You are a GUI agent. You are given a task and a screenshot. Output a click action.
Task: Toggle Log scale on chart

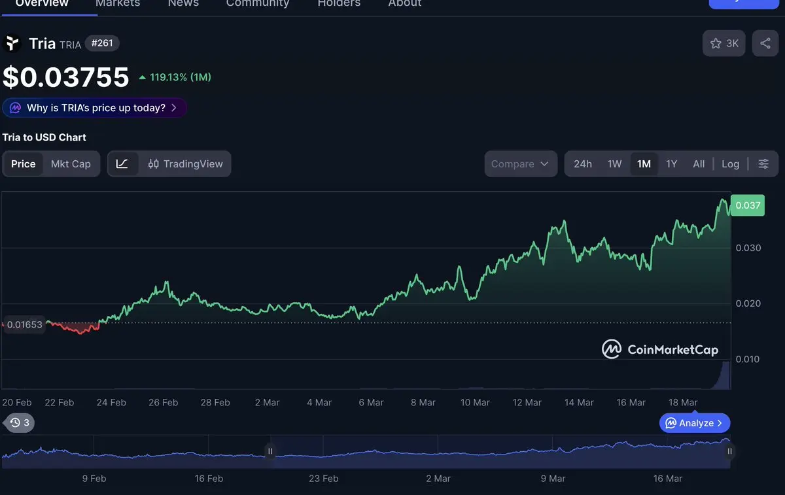[x=730, y=163]
